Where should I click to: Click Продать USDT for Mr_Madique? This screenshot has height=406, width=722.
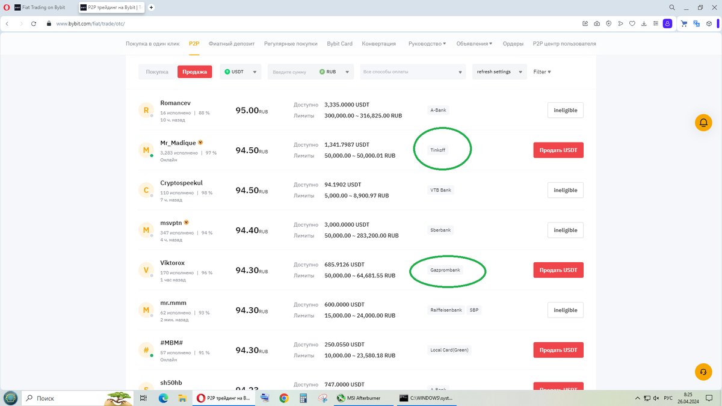click(x=558, y=150)
